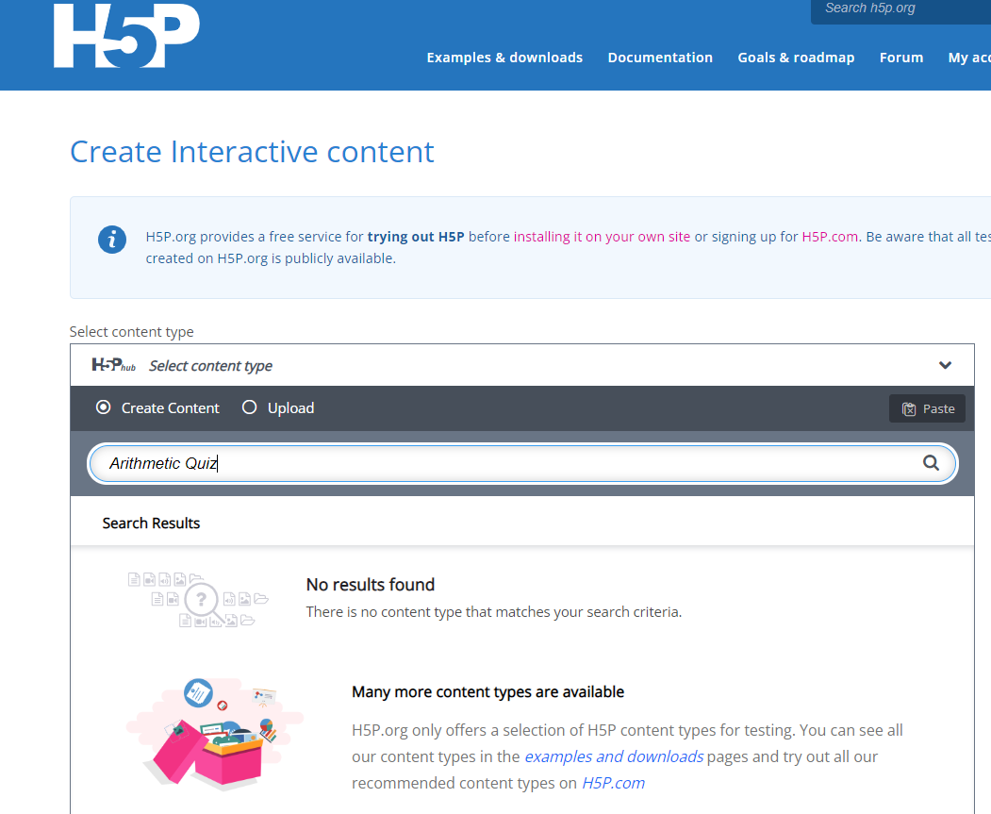Follow the installing it on your own site link
Screen dimensions: 991x814
[x=602, y=237]
